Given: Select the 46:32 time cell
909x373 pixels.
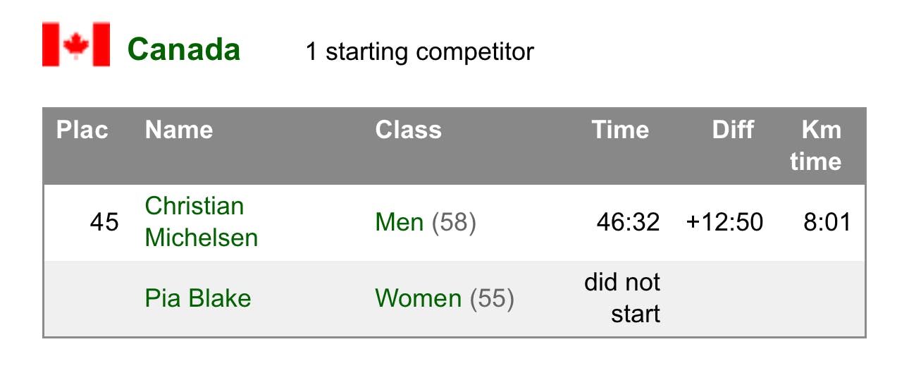Looking at the screenshot, I should (x=628, y=223).
